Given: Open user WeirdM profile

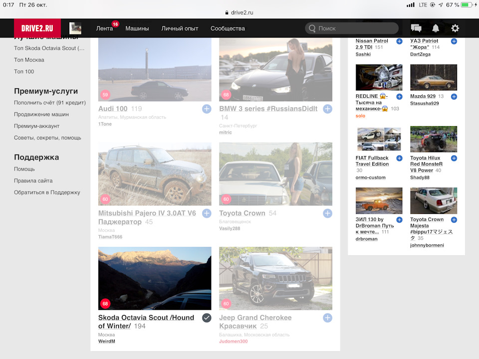Looking at the screenshot, I should pyautogui.click(x=107, y=341).
